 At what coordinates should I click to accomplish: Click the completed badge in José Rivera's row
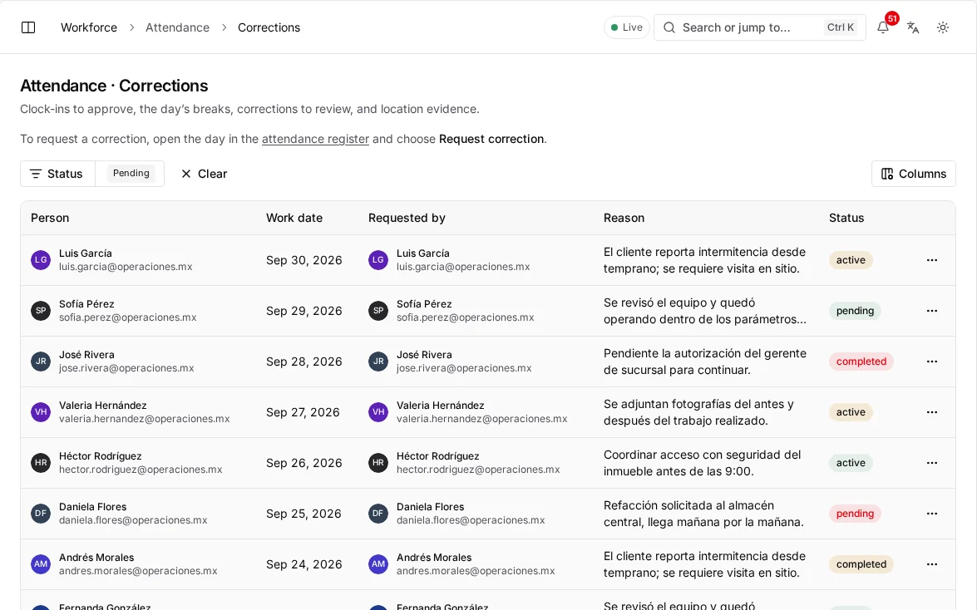point(861,362)
